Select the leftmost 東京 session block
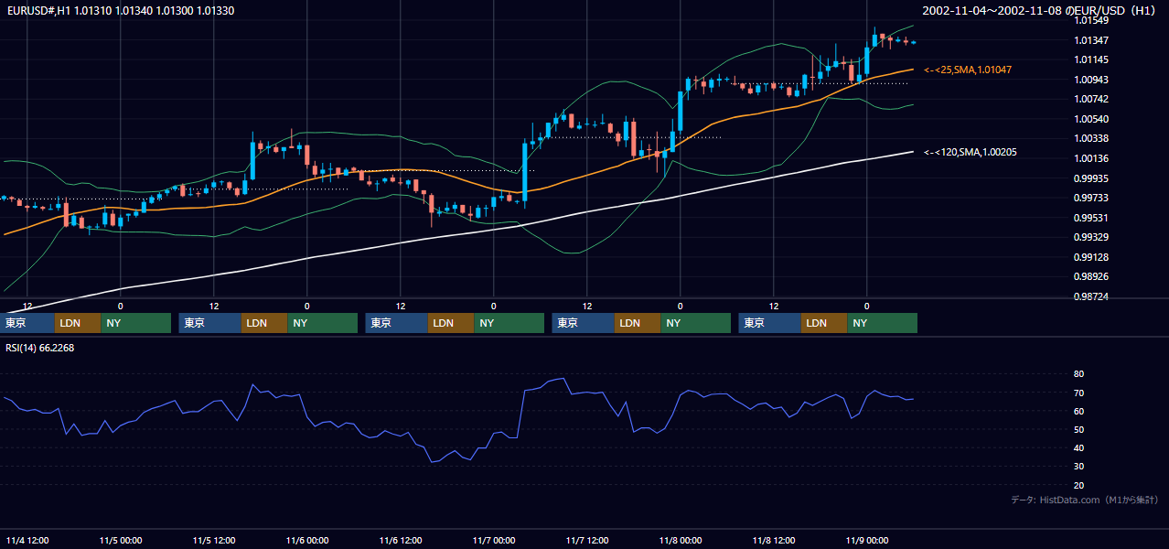 click(27, 323)
